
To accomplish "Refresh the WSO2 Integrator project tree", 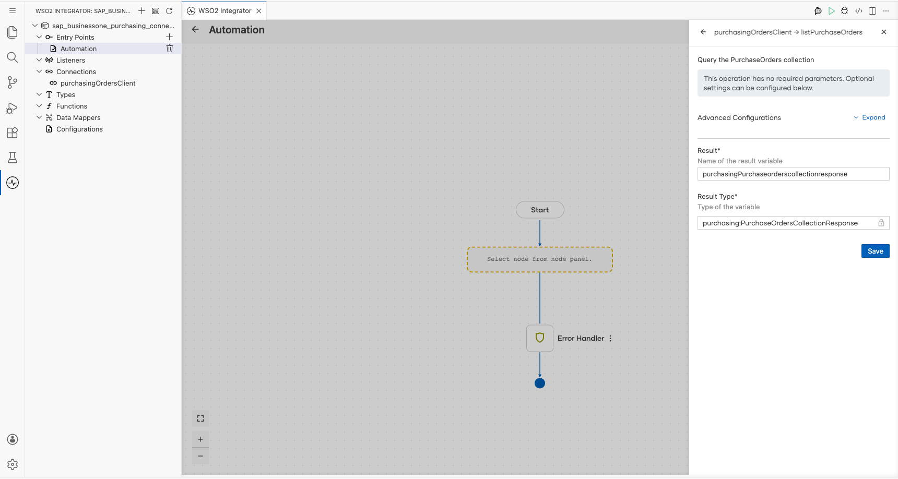I will pyautogui.click(x=169, y=11).
